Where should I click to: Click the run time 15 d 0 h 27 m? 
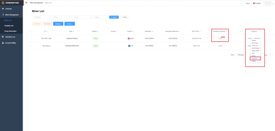tap(196, 38)
